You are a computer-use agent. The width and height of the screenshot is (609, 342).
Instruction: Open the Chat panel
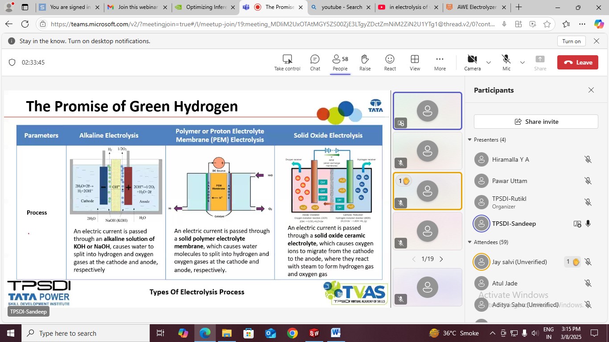[315, 62]
